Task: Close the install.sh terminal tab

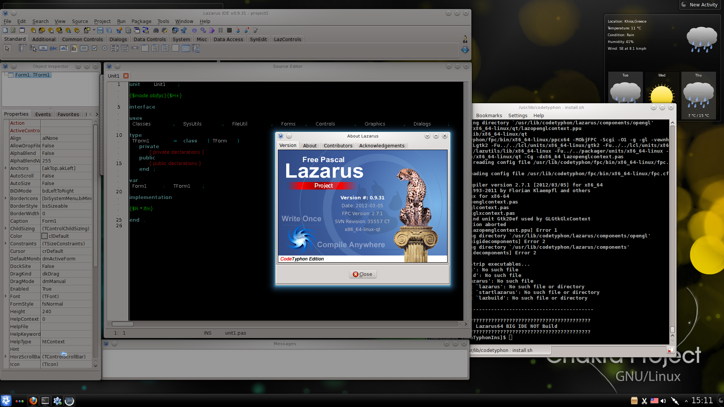Action: pos(670,350)
